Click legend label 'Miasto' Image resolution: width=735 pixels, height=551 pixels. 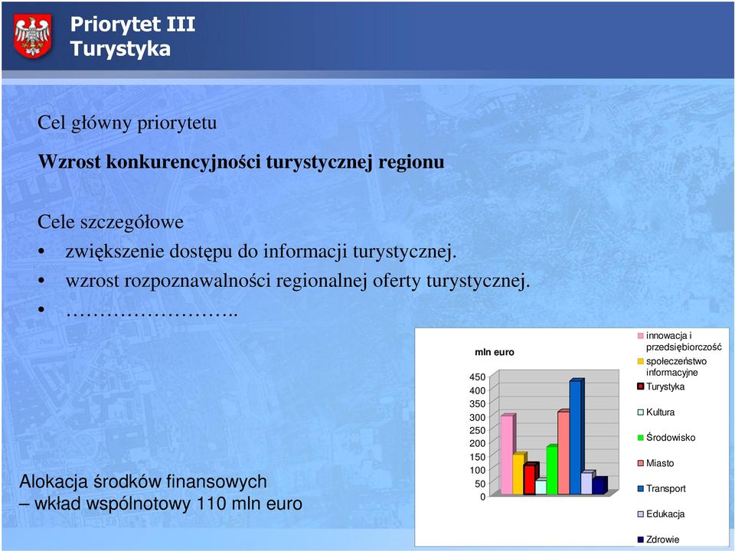click(x=660, y=464)
